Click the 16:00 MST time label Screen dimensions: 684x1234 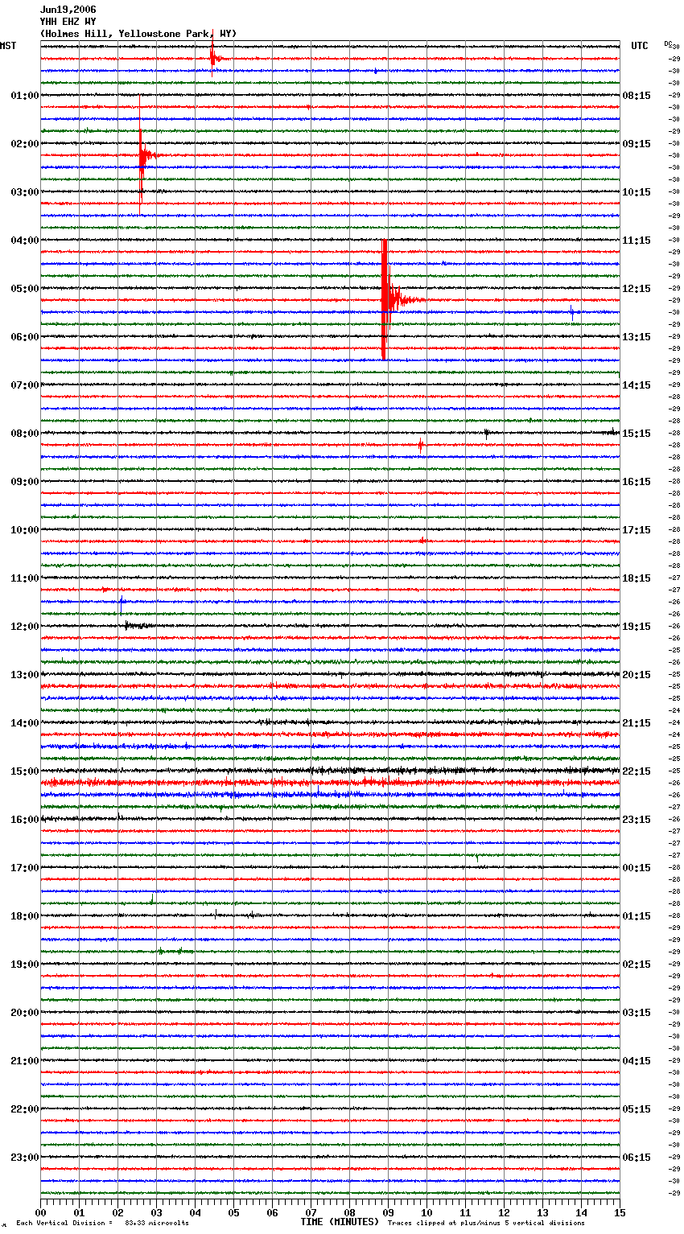(x=25, y=819)
